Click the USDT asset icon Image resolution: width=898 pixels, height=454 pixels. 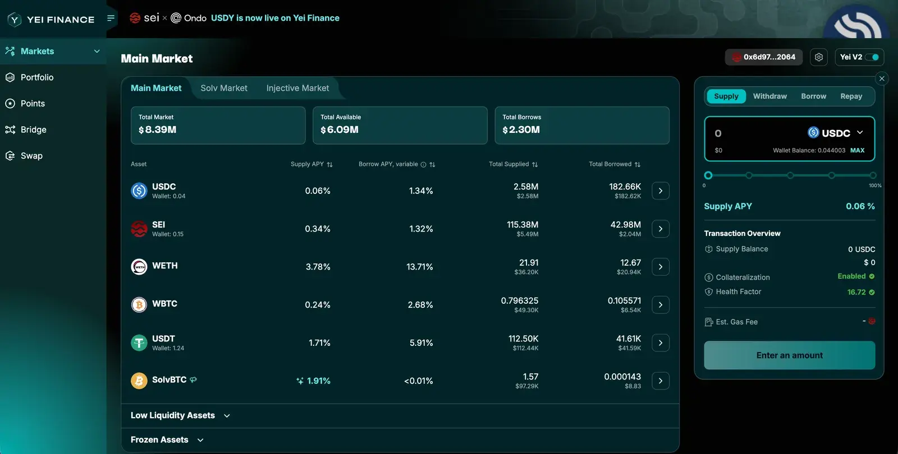(139, 342)
